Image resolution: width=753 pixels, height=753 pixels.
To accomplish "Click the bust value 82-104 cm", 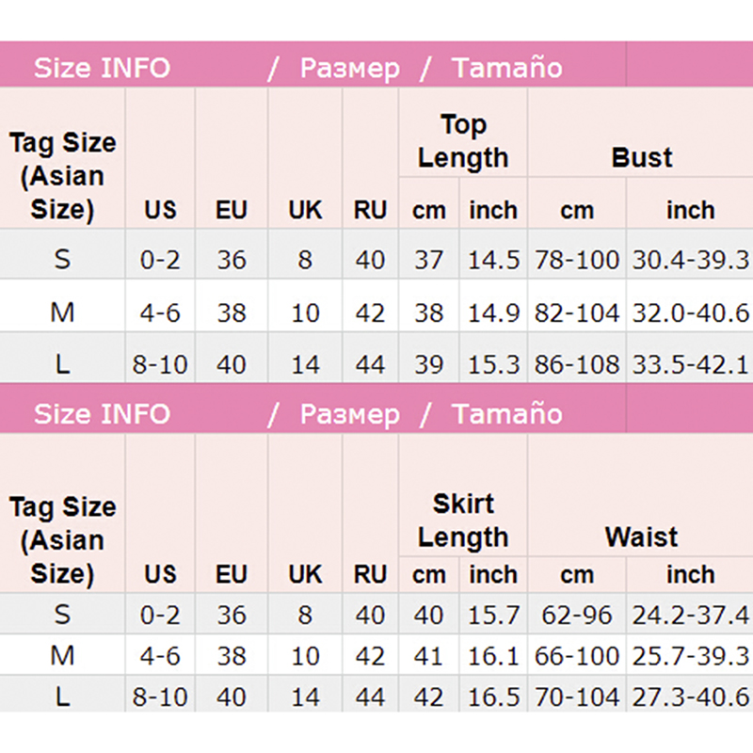I will (577, 312).
